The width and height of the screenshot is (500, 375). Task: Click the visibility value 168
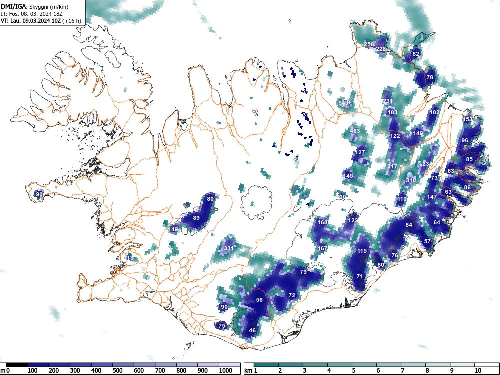(x=323, y=222)
